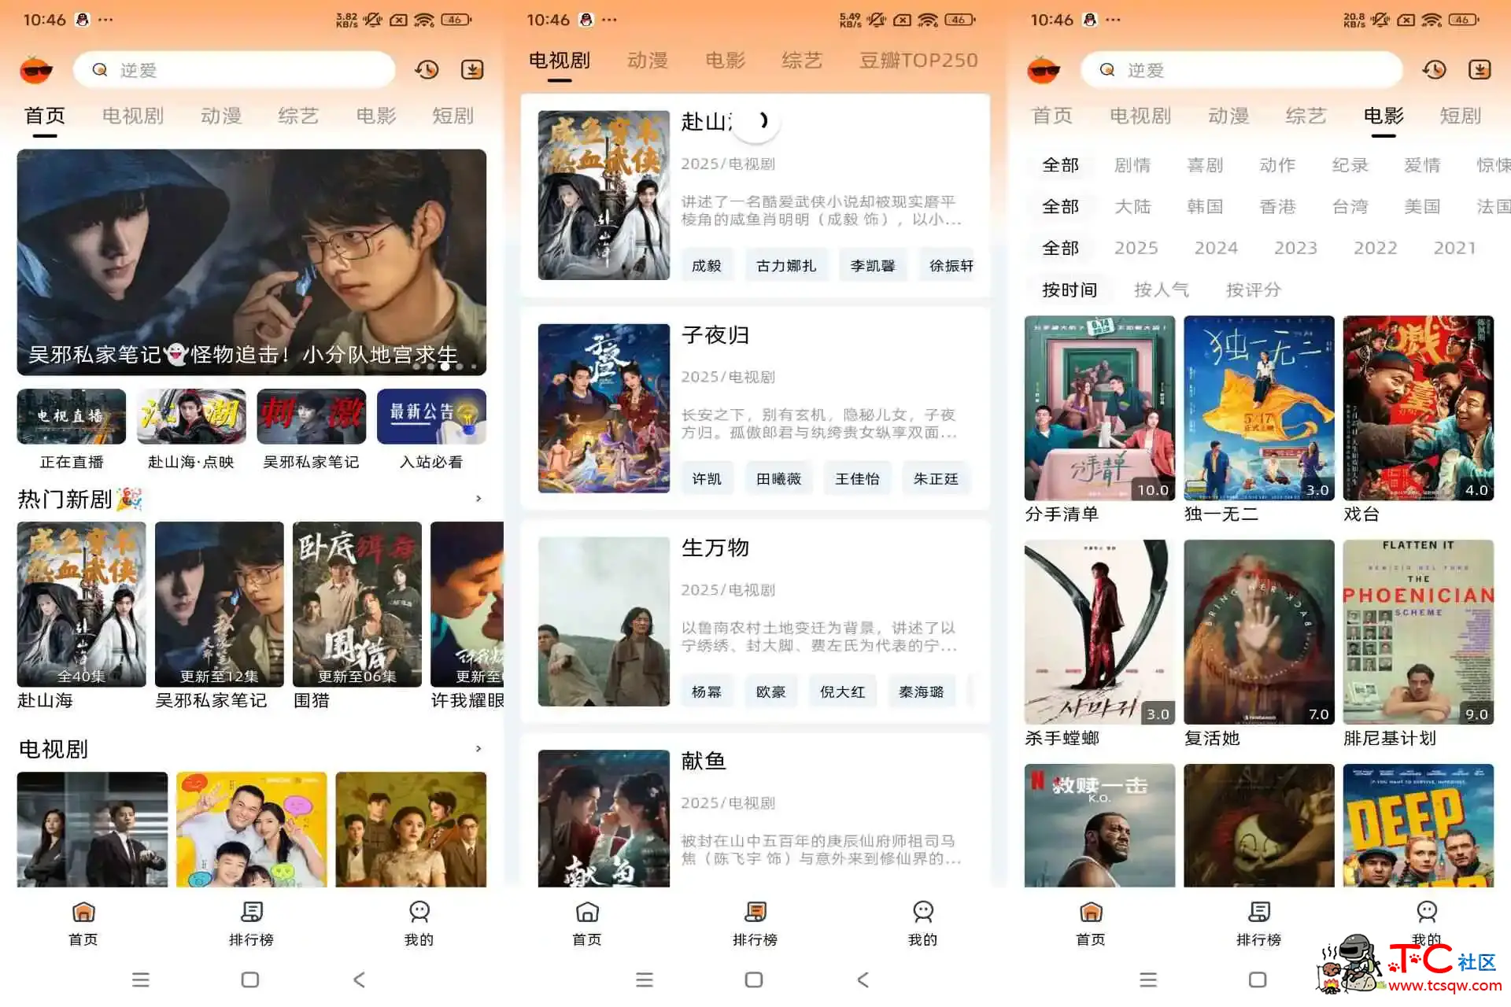This screenshot has height=1007, width=1511.
Task: Tap 我的 profile icon in left screen bottom bar
Action: (419, 912)
